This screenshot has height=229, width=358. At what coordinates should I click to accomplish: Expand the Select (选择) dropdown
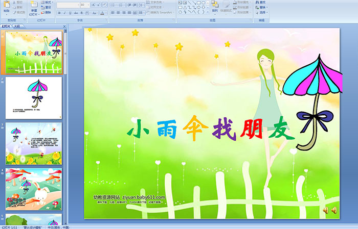tap(267, 12)
